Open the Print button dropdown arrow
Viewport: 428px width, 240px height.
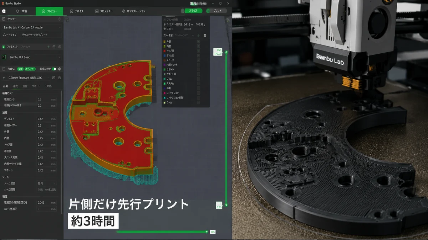point(207,11)
